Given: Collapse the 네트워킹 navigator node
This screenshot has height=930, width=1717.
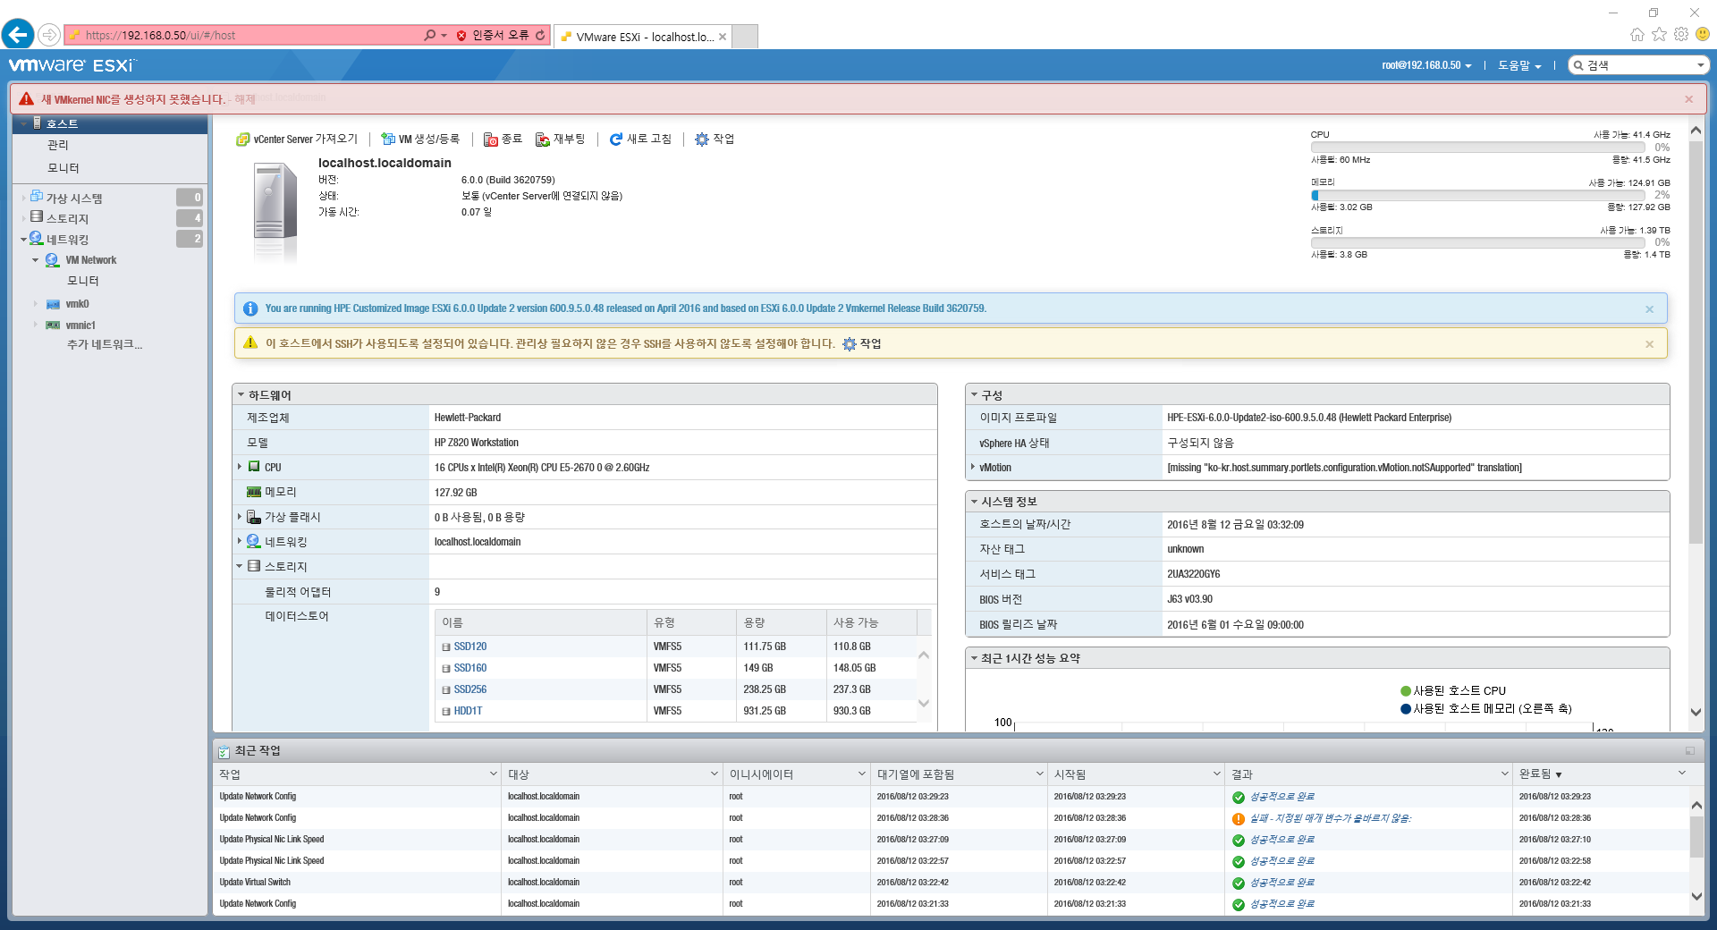Looking at the screenshot, I should [x=24, y=240].
